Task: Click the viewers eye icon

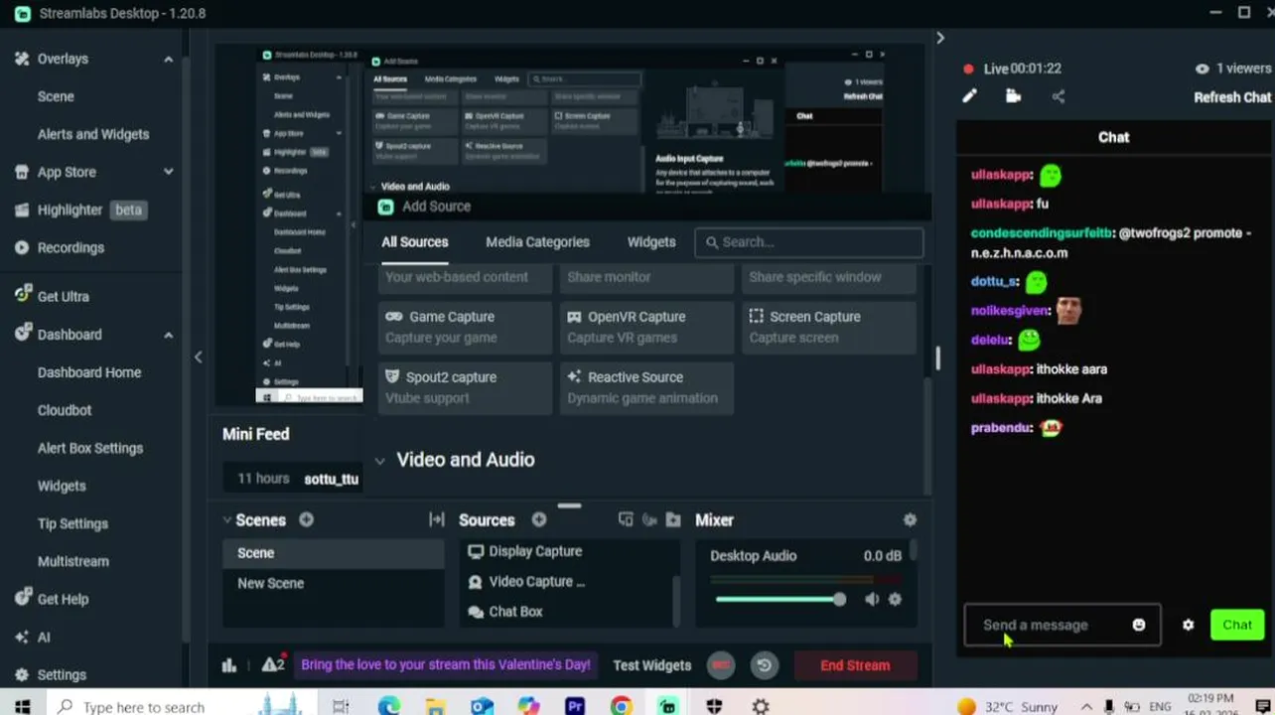Action: (x=1202, y=69)
